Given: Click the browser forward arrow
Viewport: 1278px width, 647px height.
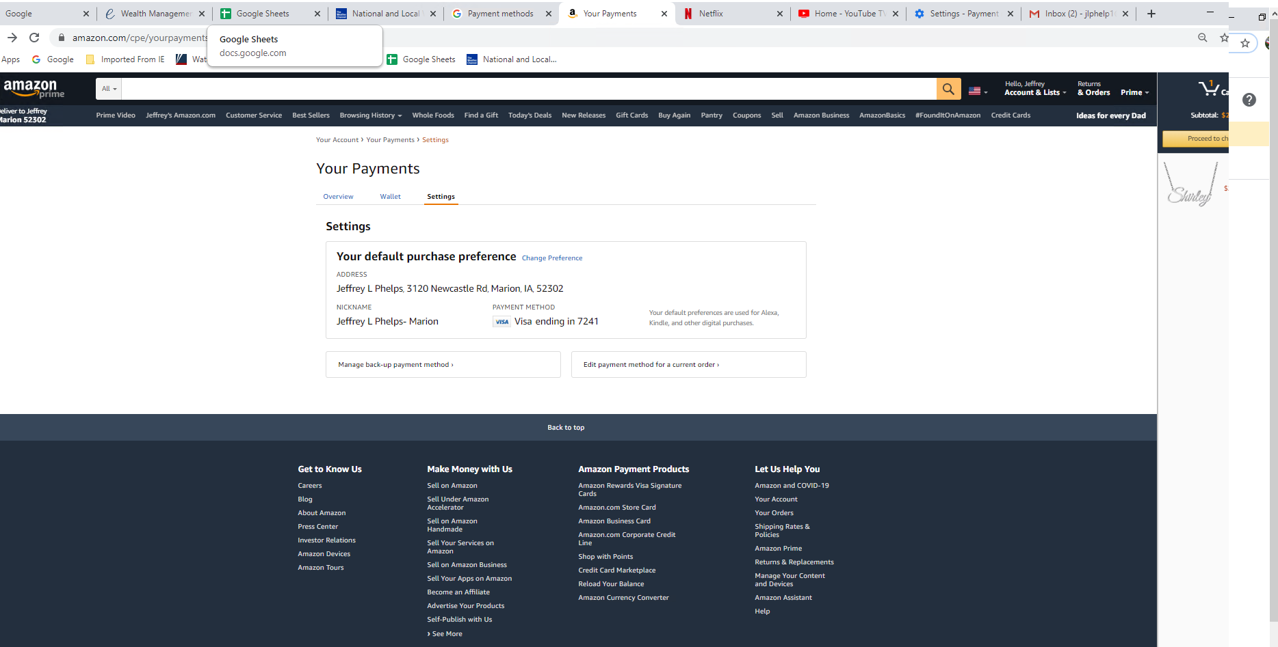Looking at the screenshot, I should [12, 38].
